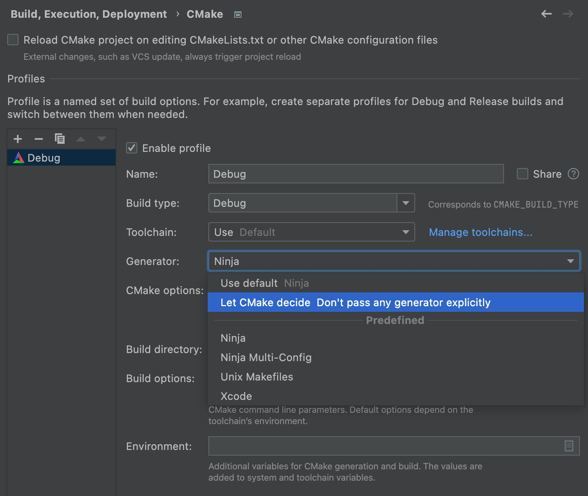This screenshot has height=496, width=588.
Task: Select Ninja Multi-Config generator
Action: 396,357
